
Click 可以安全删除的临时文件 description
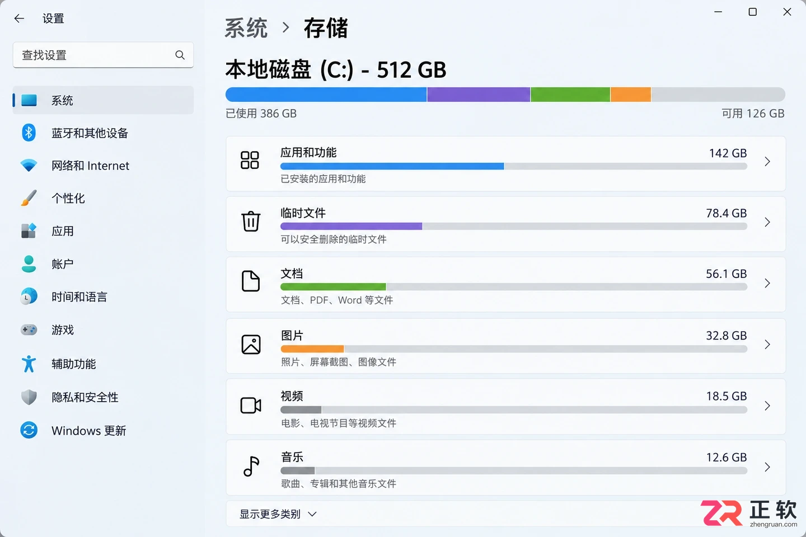point(334,239)
